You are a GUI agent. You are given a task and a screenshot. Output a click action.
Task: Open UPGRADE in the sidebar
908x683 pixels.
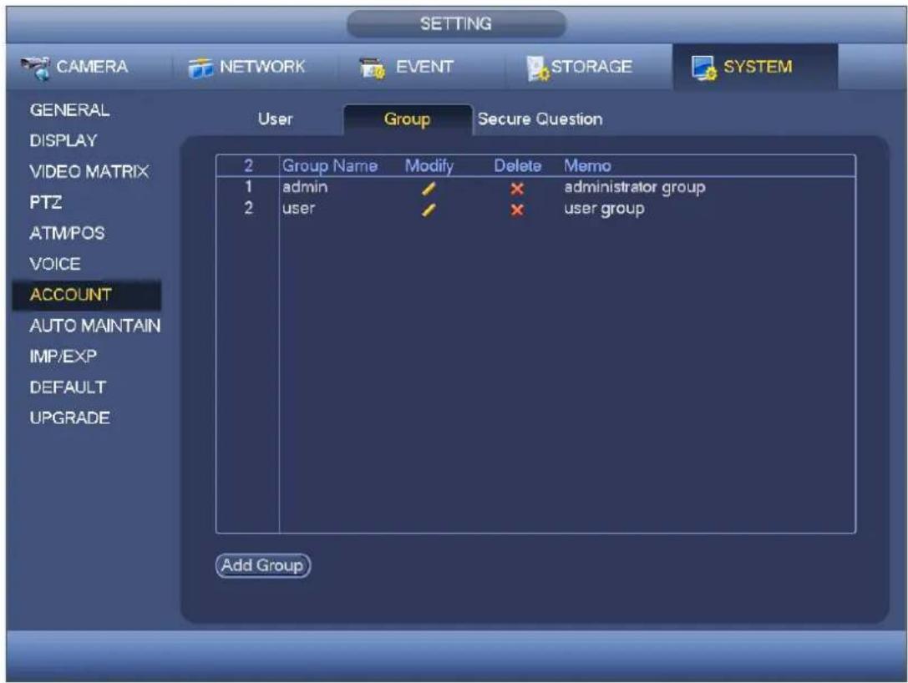(x=69, y=418)
